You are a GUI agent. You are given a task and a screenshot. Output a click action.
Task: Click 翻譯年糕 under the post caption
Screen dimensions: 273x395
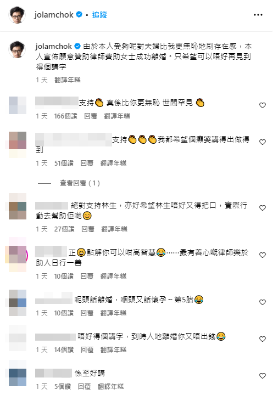68,80
